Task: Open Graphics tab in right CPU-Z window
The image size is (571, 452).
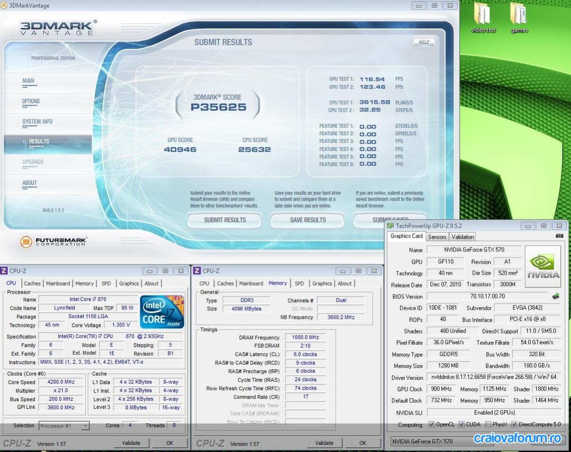Action: point(322,283)
